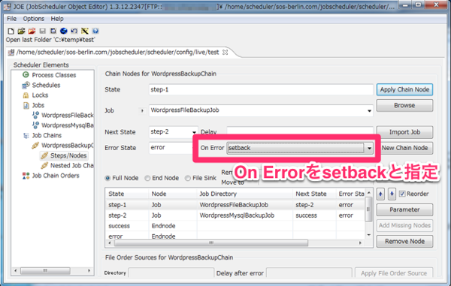Image resolution: width=451 pixels, height=286 pixels.
Task: Click the Delay after error input field
Action: click(x=309, y=272)
